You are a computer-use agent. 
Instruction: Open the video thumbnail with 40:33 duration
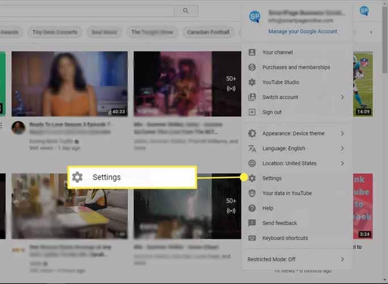[70, 83]
